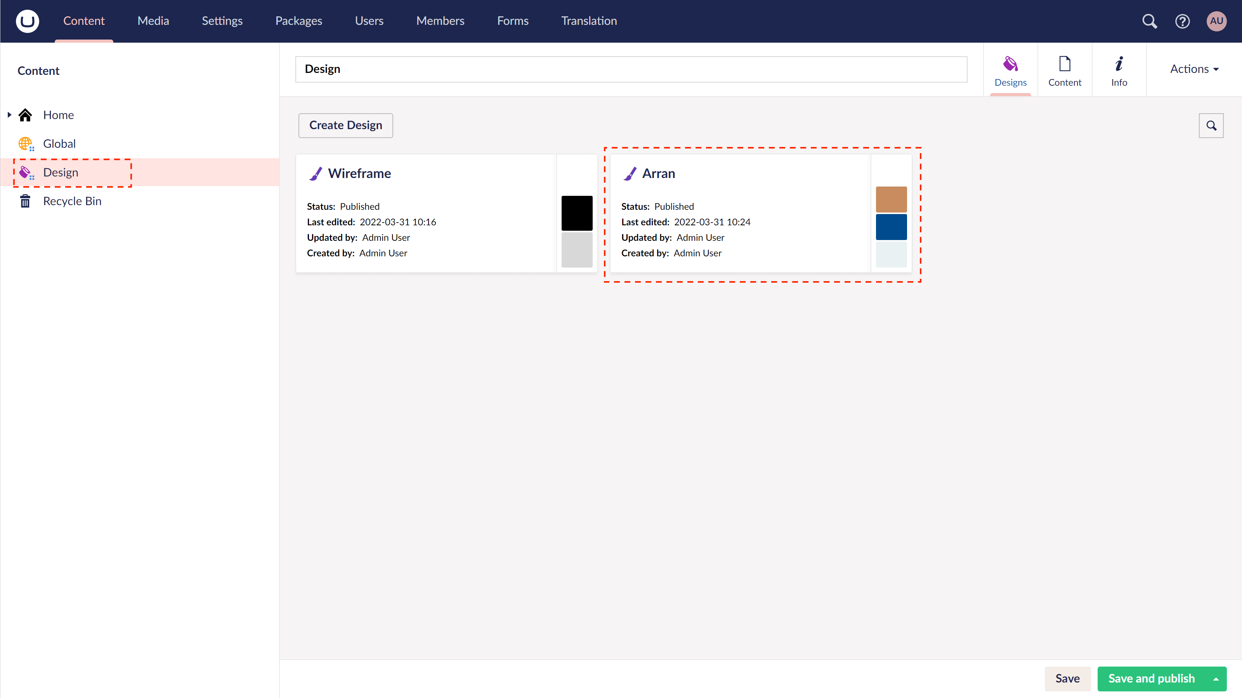Open the Save and publish options arrow

1216,679
